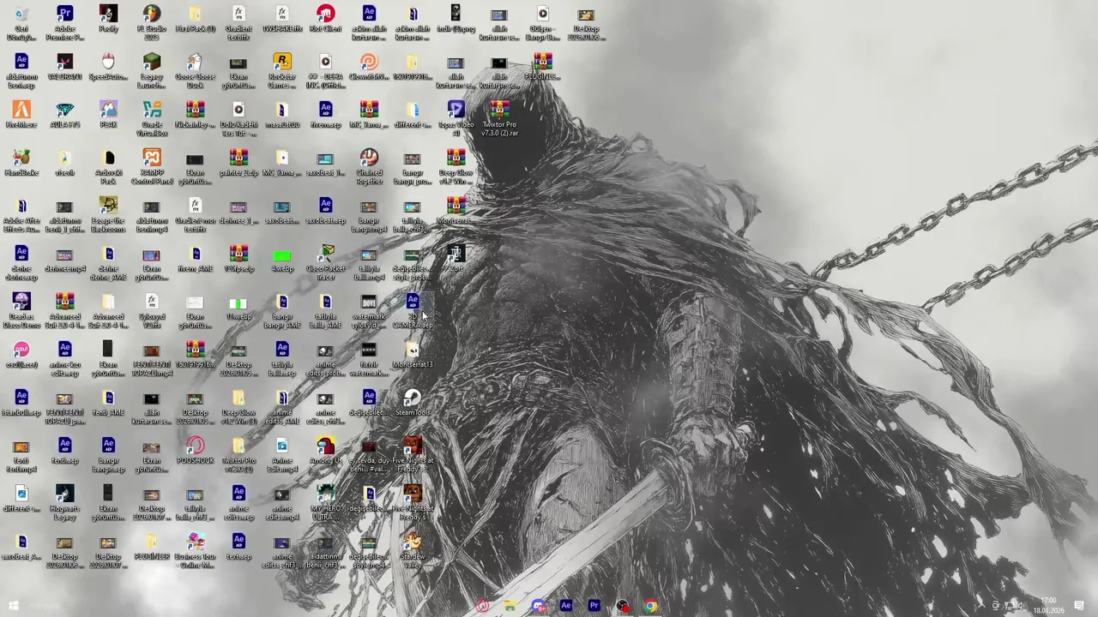Open the notification center in taskbar

(1079, 606)
